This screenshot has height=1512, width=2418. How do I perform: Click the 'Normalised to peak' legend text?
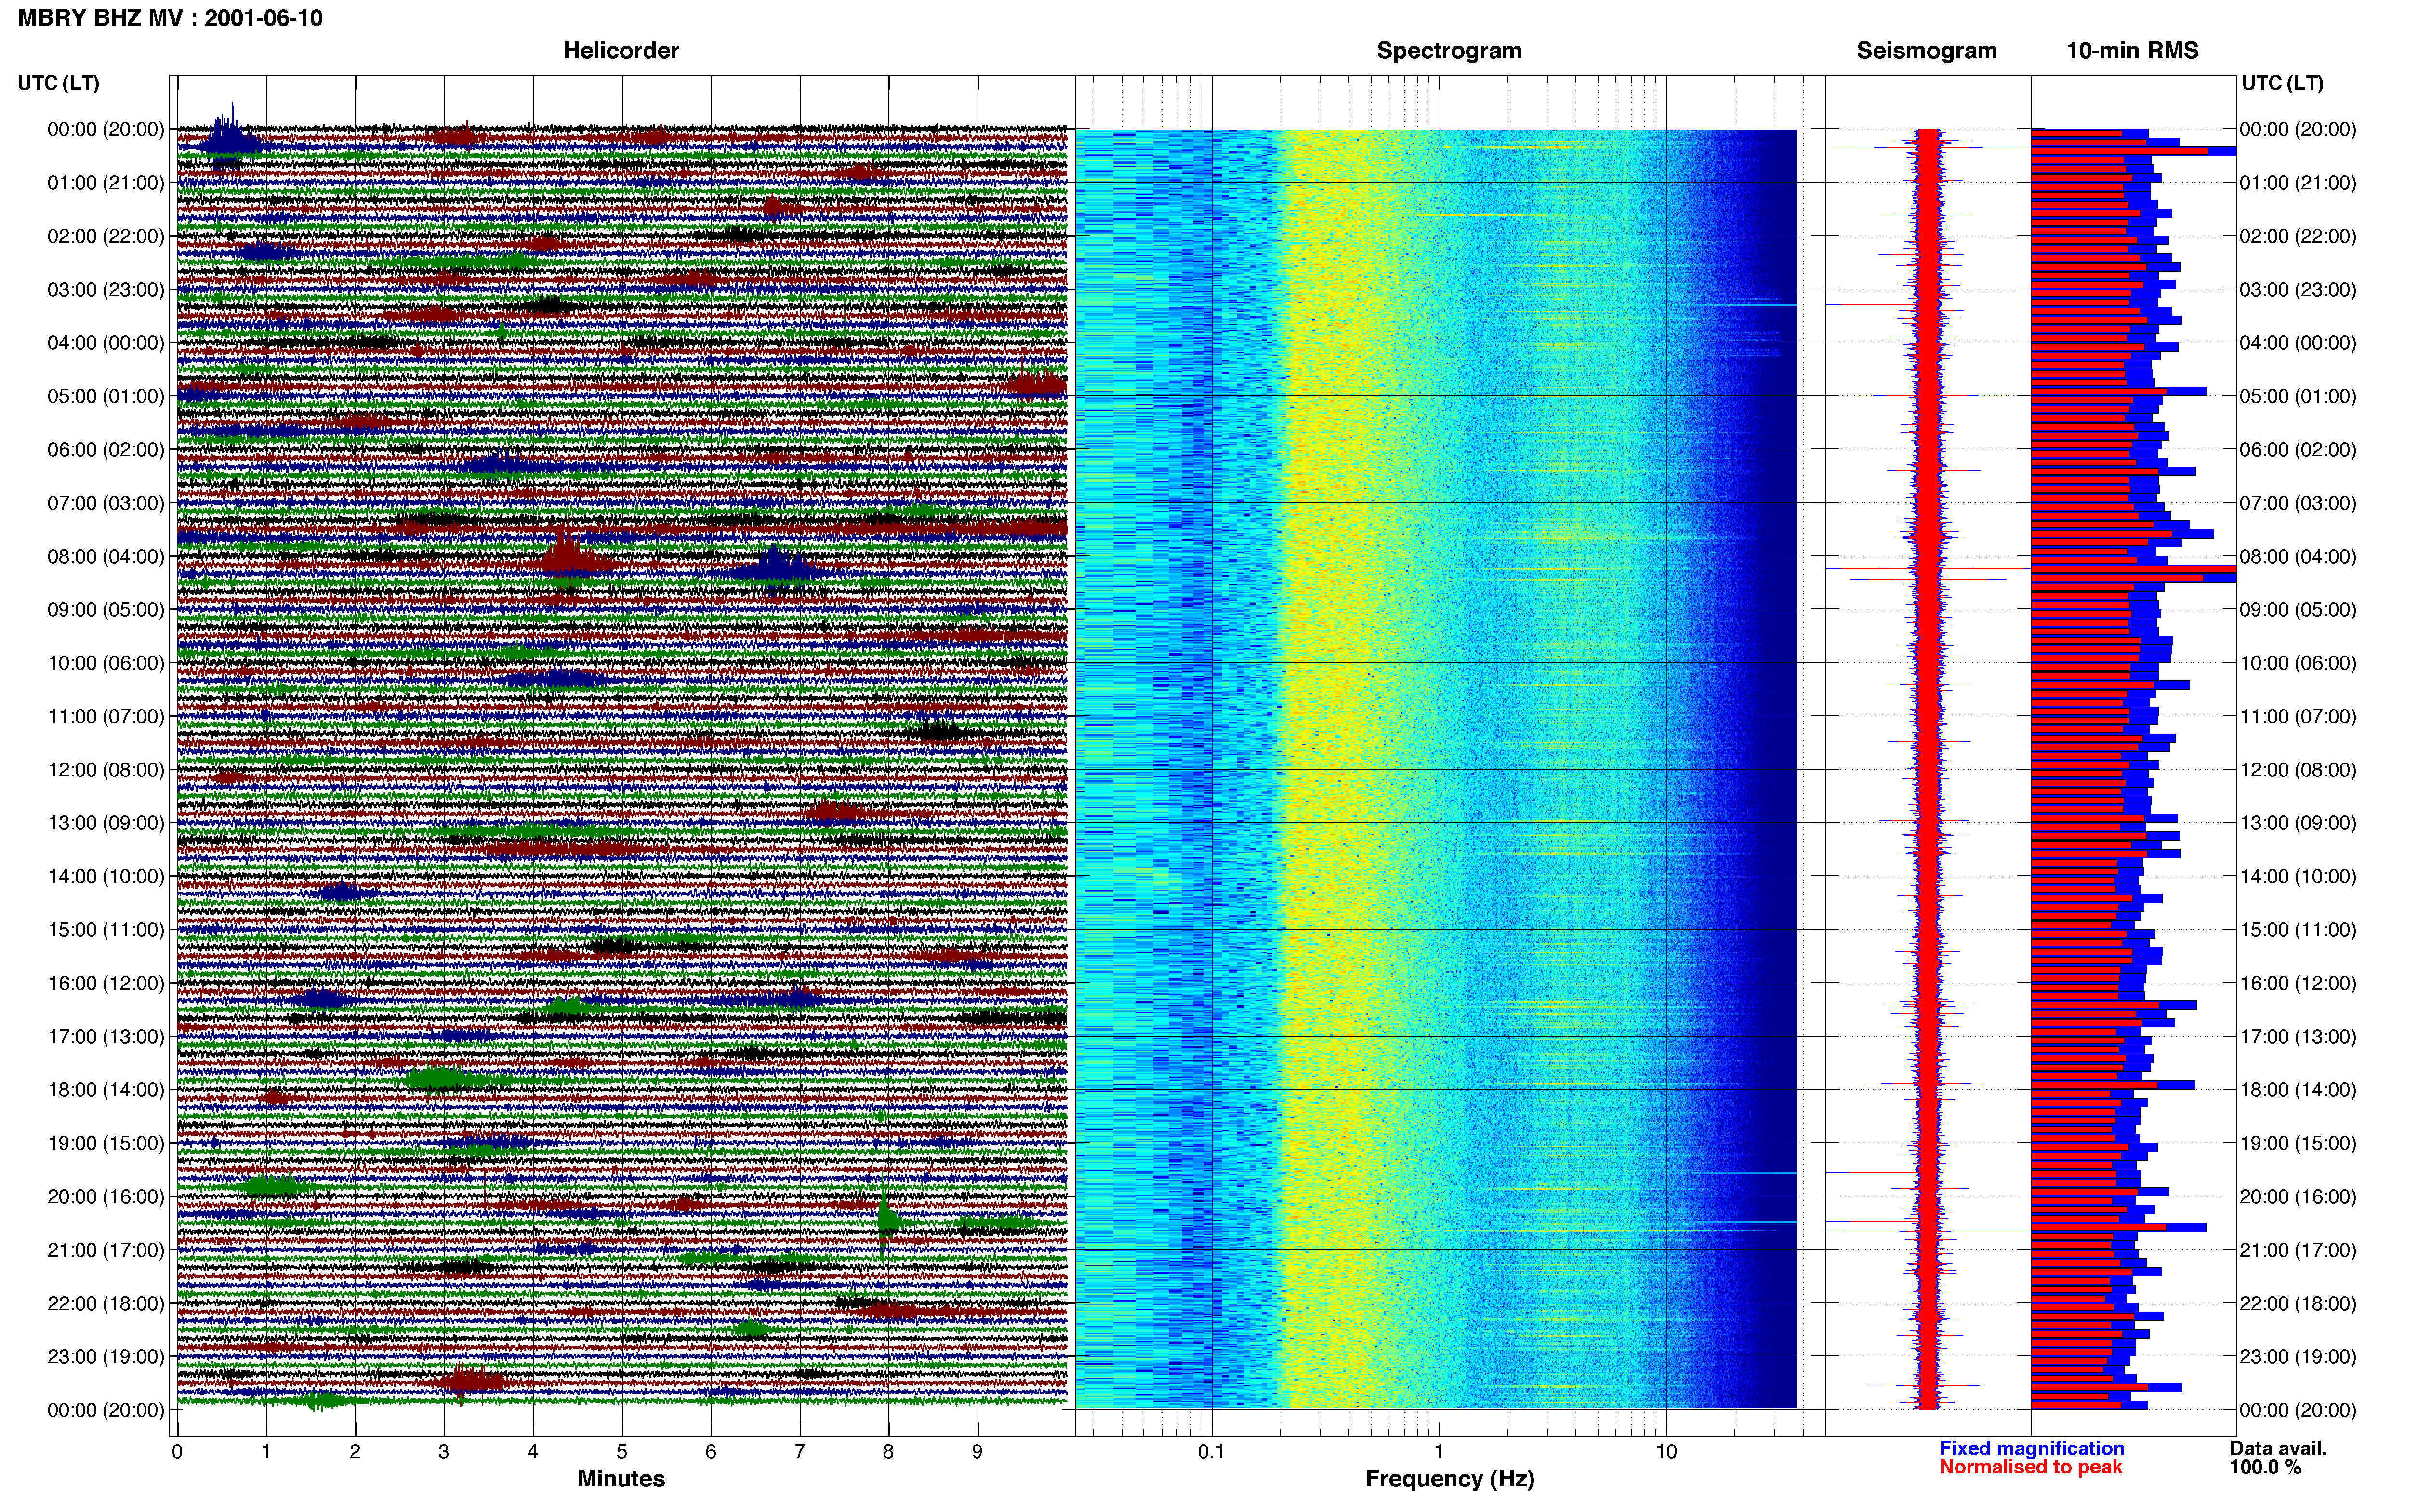coord(2030,1467)
